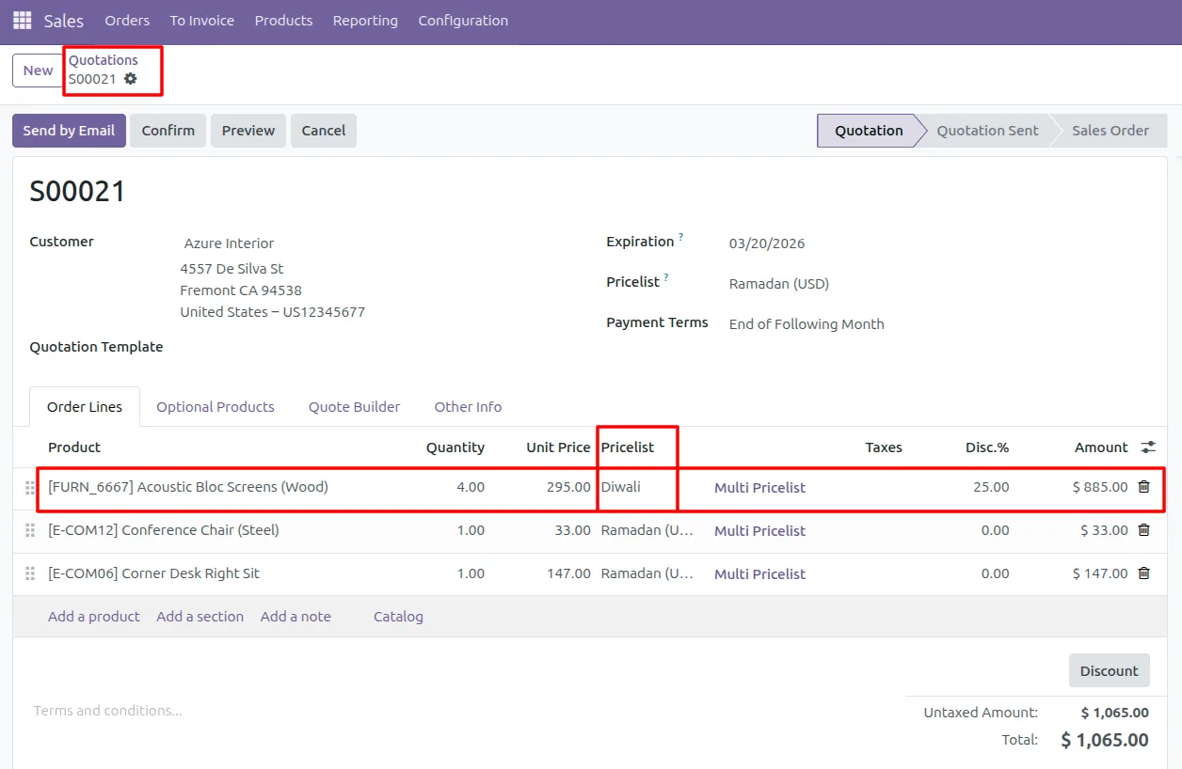Confirm the quotation
This screenshot has height=769, width=1182.
click(x=168, y=131)
